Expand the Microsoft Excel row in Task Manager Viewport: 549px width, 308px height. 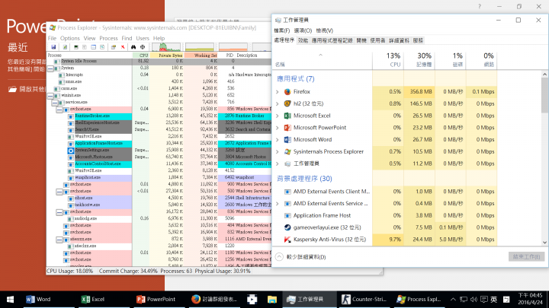pyautogui.click(x=278, y=116)
